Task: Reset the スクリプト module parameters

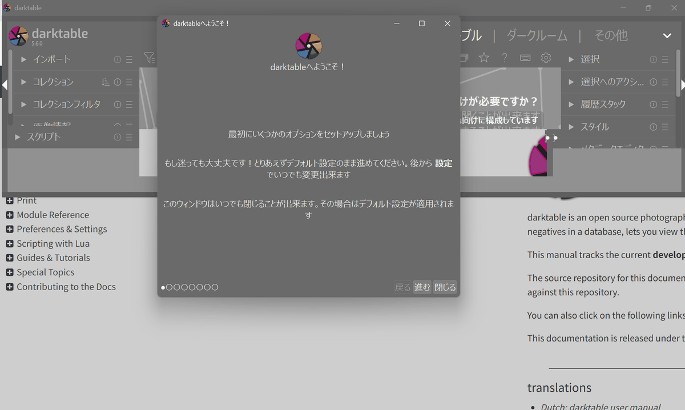Action: (118, 137)
